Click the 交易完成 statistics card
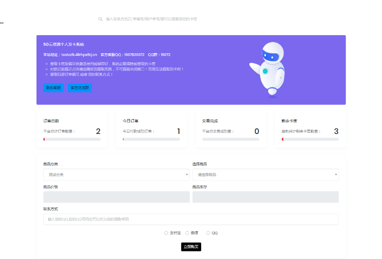 230,129
